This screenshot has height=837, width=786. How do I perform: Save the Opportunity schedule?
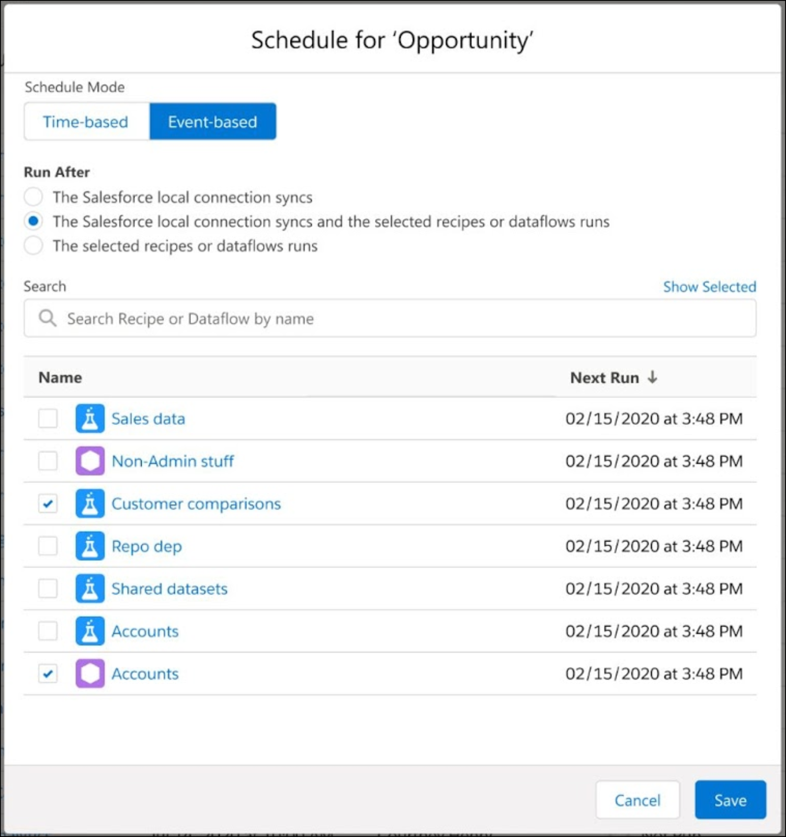(x=730, y=800)
